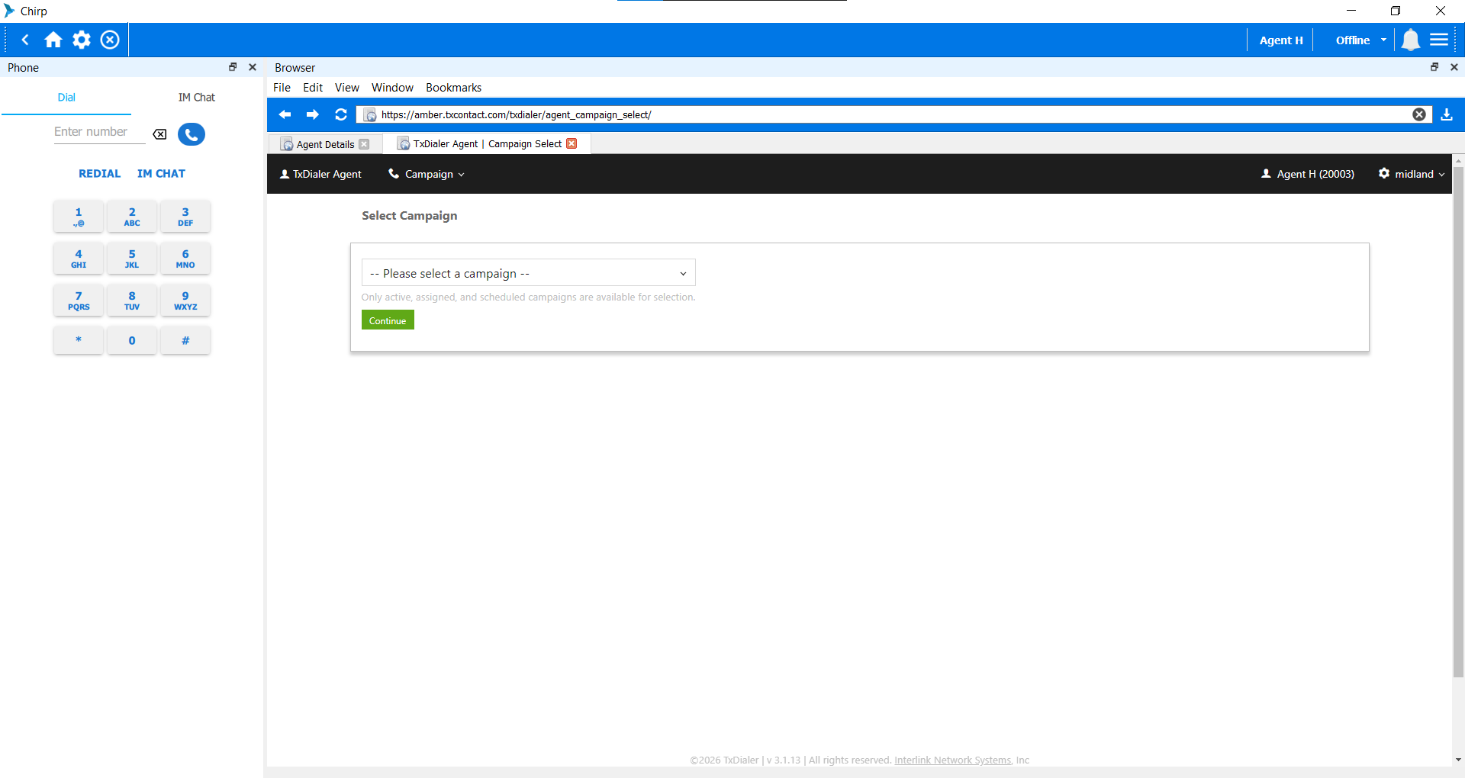Click the Home icon in top toolbar

(x=53, y=40)
